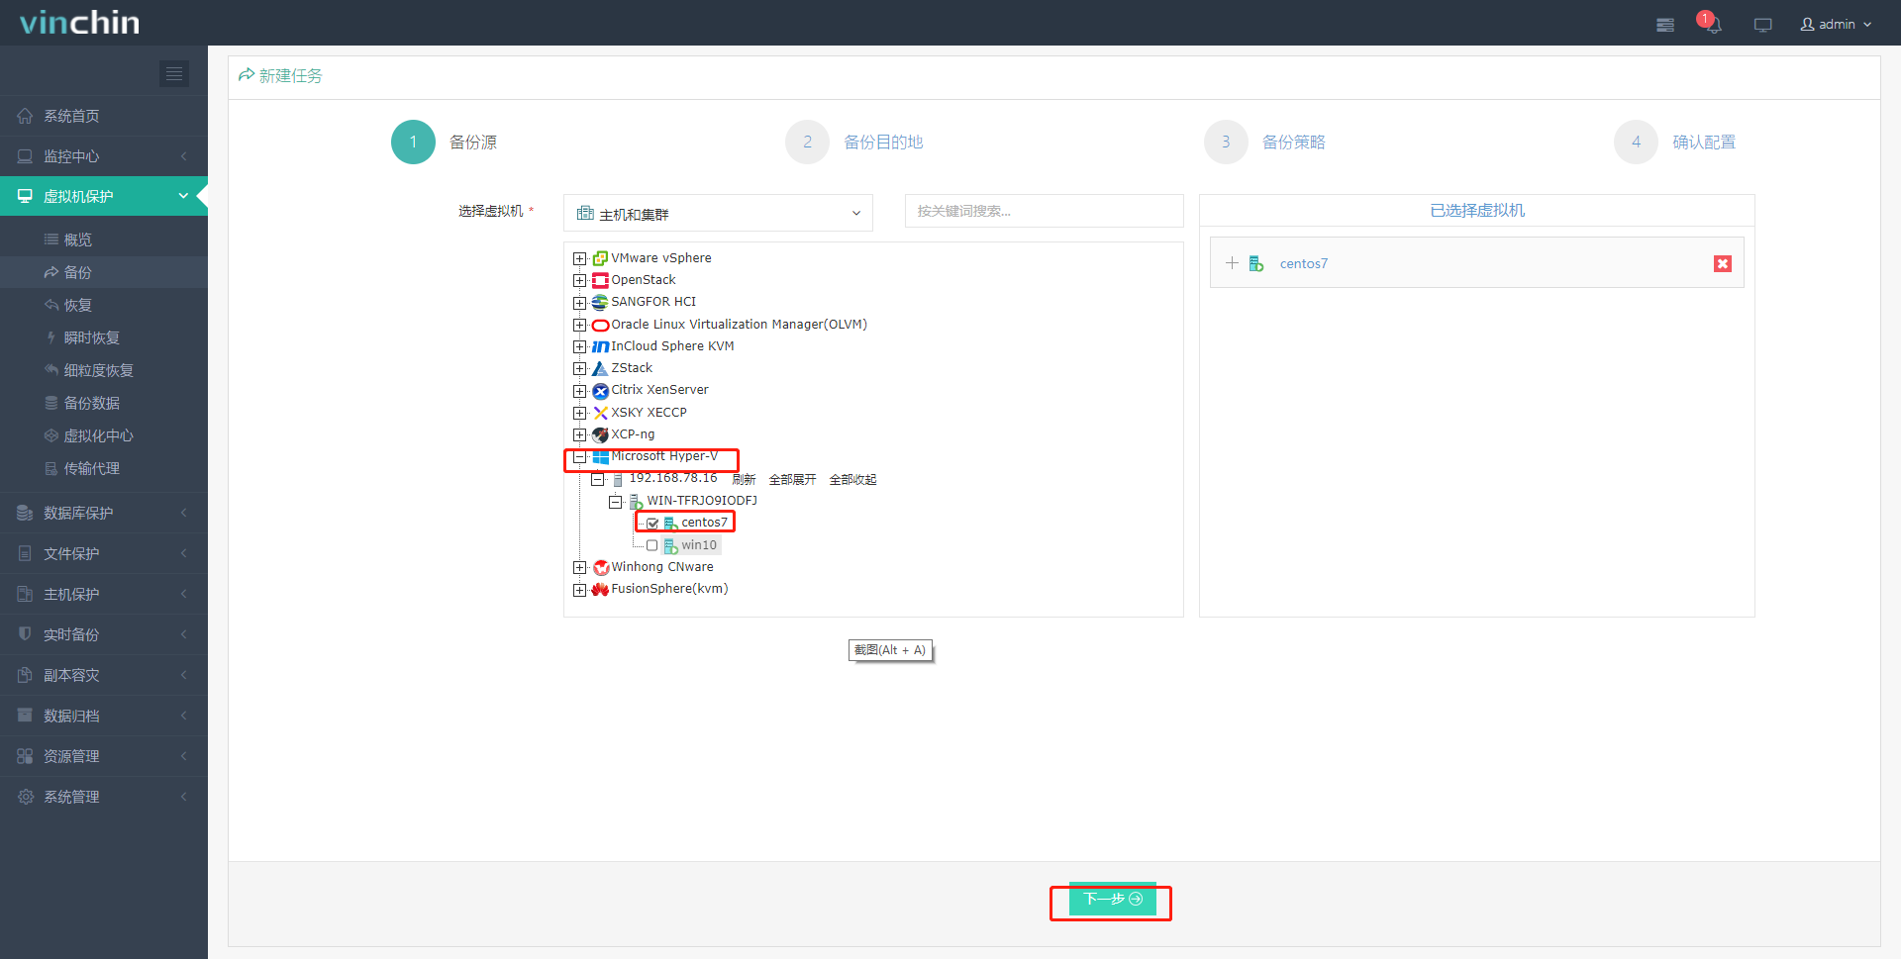This screenshot has width=1901, height=959.
Task: Click the keyword search input field
Action: pos(1044,211)
